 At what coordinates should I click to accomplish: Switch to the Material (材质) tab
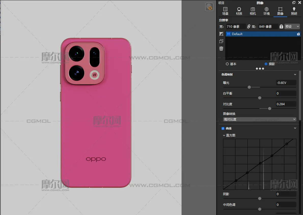[x=239, y=11]
